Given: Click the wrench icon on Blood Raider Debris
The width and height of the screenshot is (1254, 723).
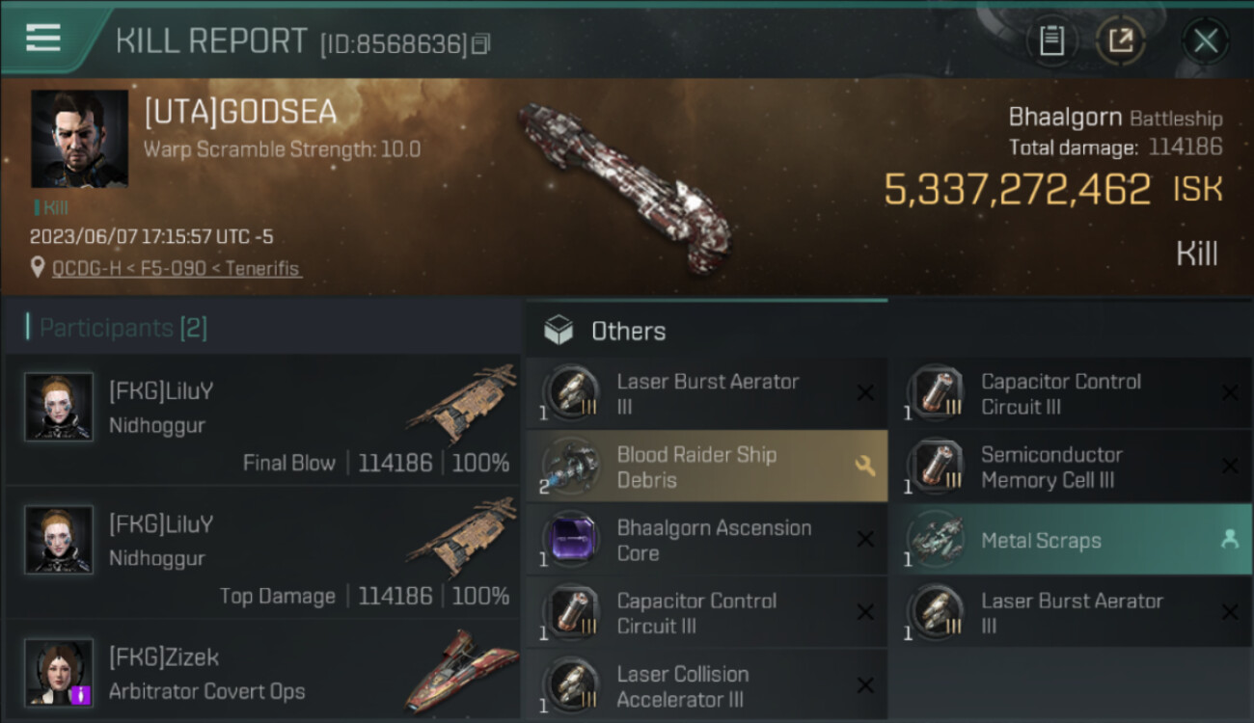Looking at the screenshot, I should [x=864, y=467].
